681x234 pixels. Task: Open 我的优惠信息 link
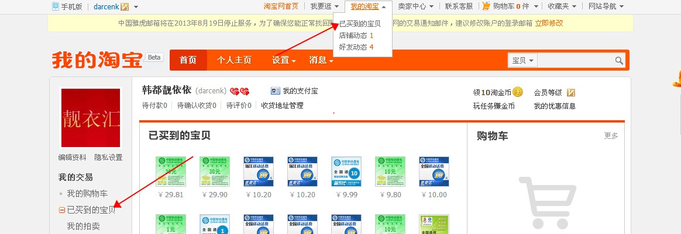click(555, 106)
